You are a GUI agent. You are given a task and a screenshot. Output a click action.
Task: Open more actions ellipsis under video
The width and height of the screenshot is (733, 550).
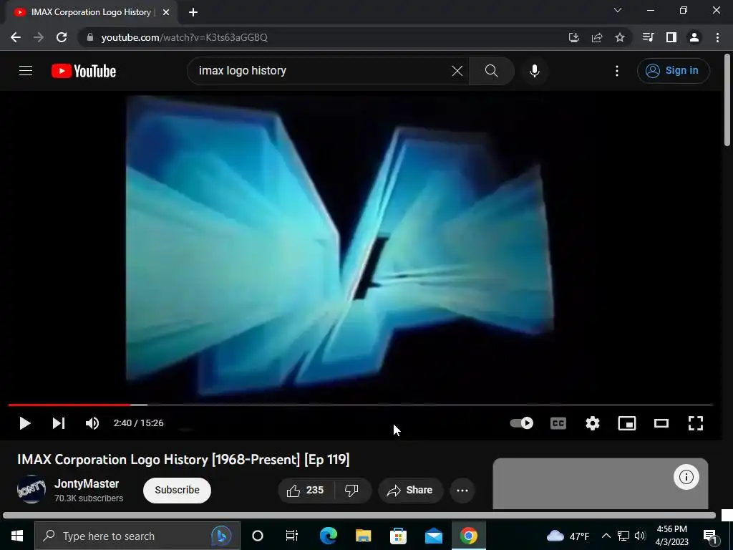point(462,490)
